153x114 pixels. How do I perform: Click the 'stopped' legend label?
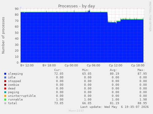14,81
